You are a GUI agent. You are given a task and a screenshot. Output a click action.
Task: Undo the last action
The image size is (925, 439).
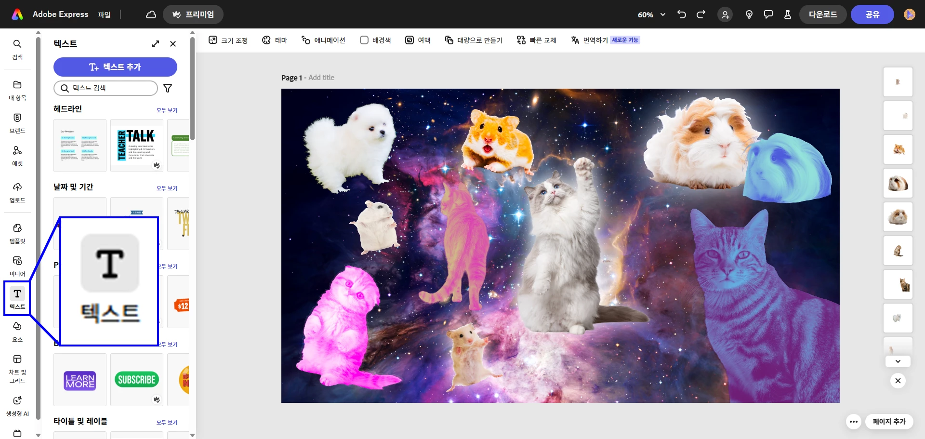click(x=681, y=14)
